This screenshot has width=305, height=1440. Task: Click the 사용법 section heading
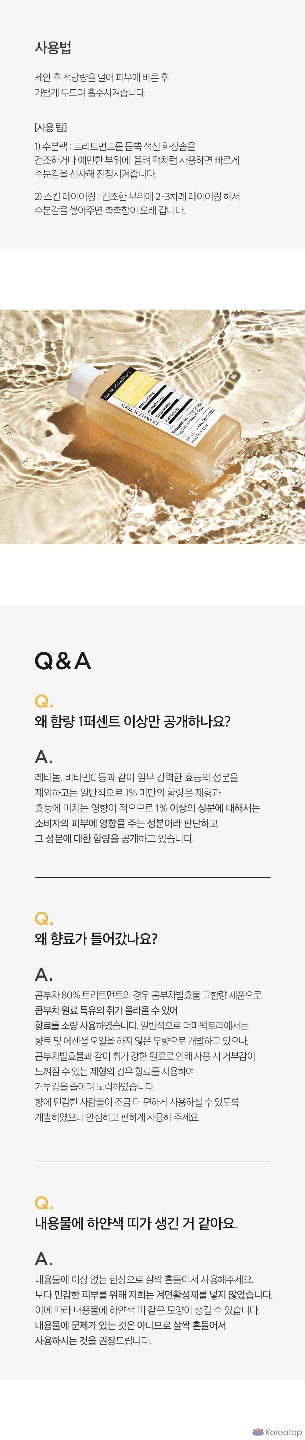[52, 48]
